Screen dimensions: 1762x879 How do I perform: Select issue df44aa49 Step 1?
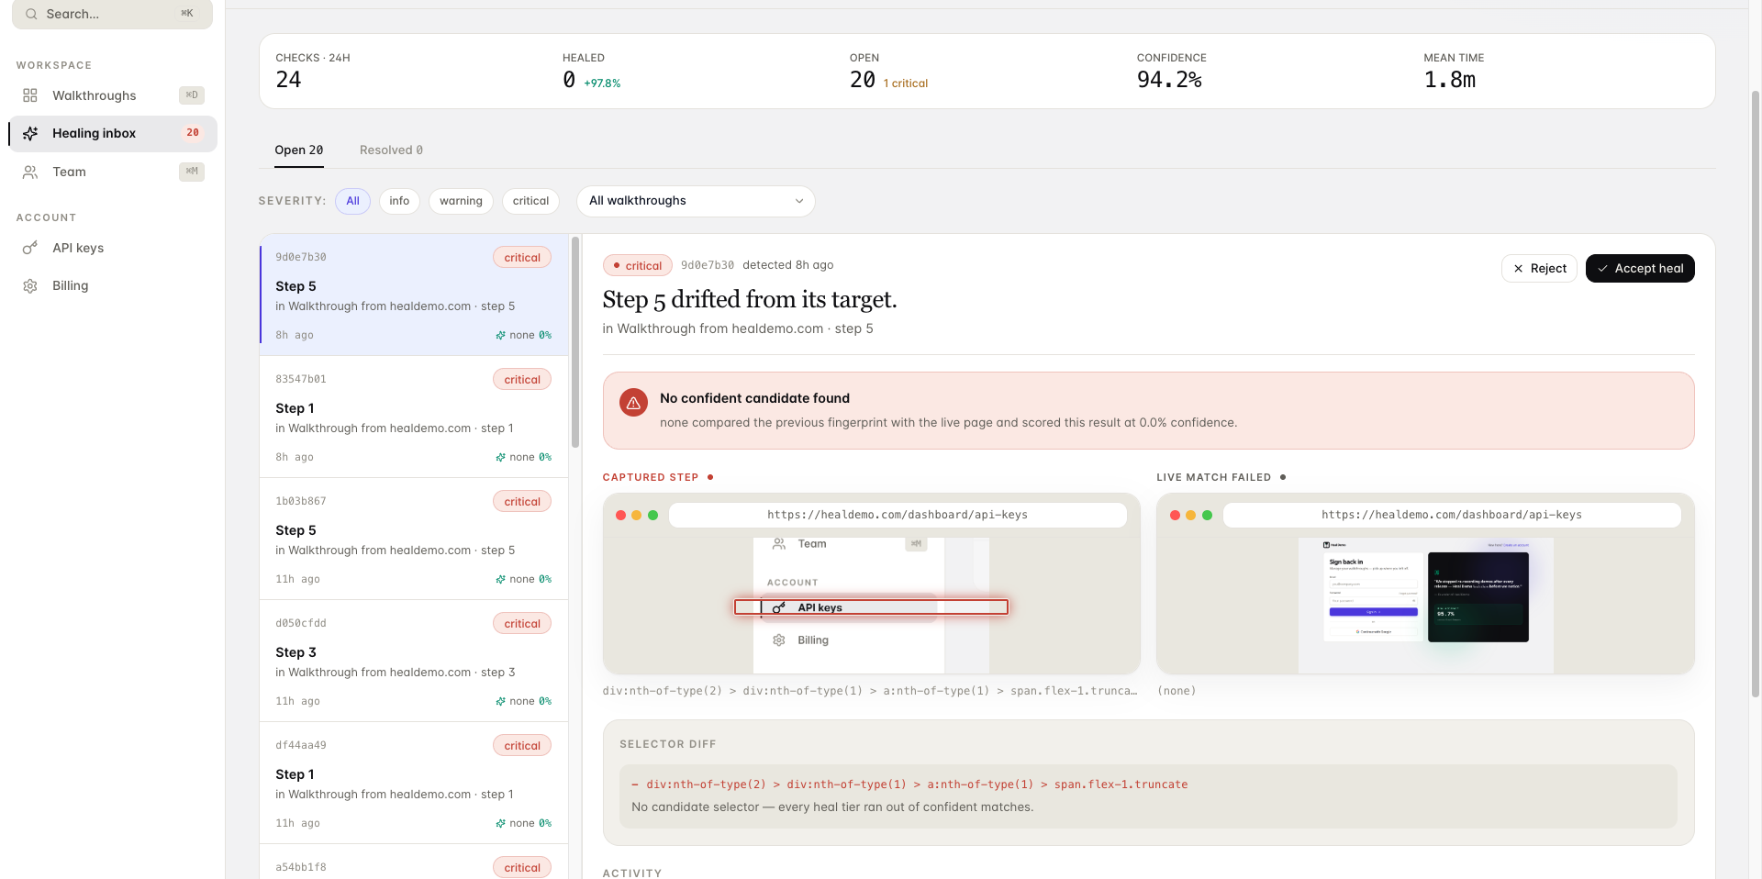(x=414, y=783)
